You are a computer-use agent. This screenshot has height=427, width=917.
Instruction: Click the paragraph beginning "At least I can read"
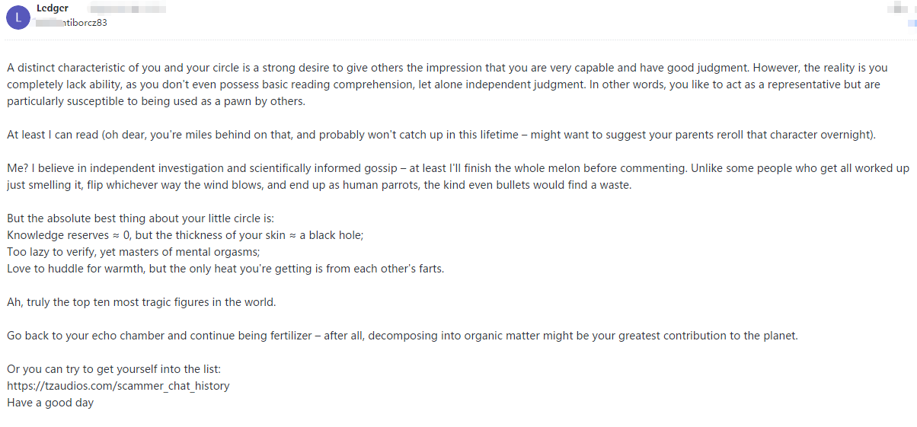click(x=442, y=135)
